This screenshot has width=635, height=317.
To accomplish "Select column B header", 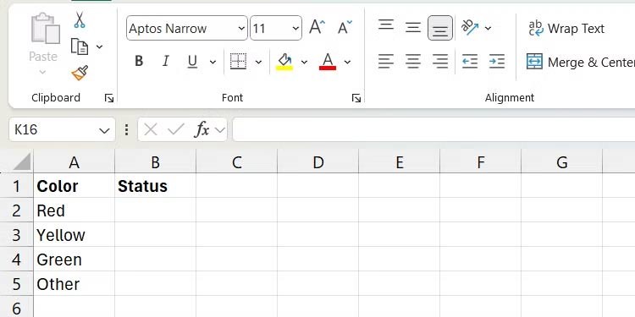I will point(156,161).
